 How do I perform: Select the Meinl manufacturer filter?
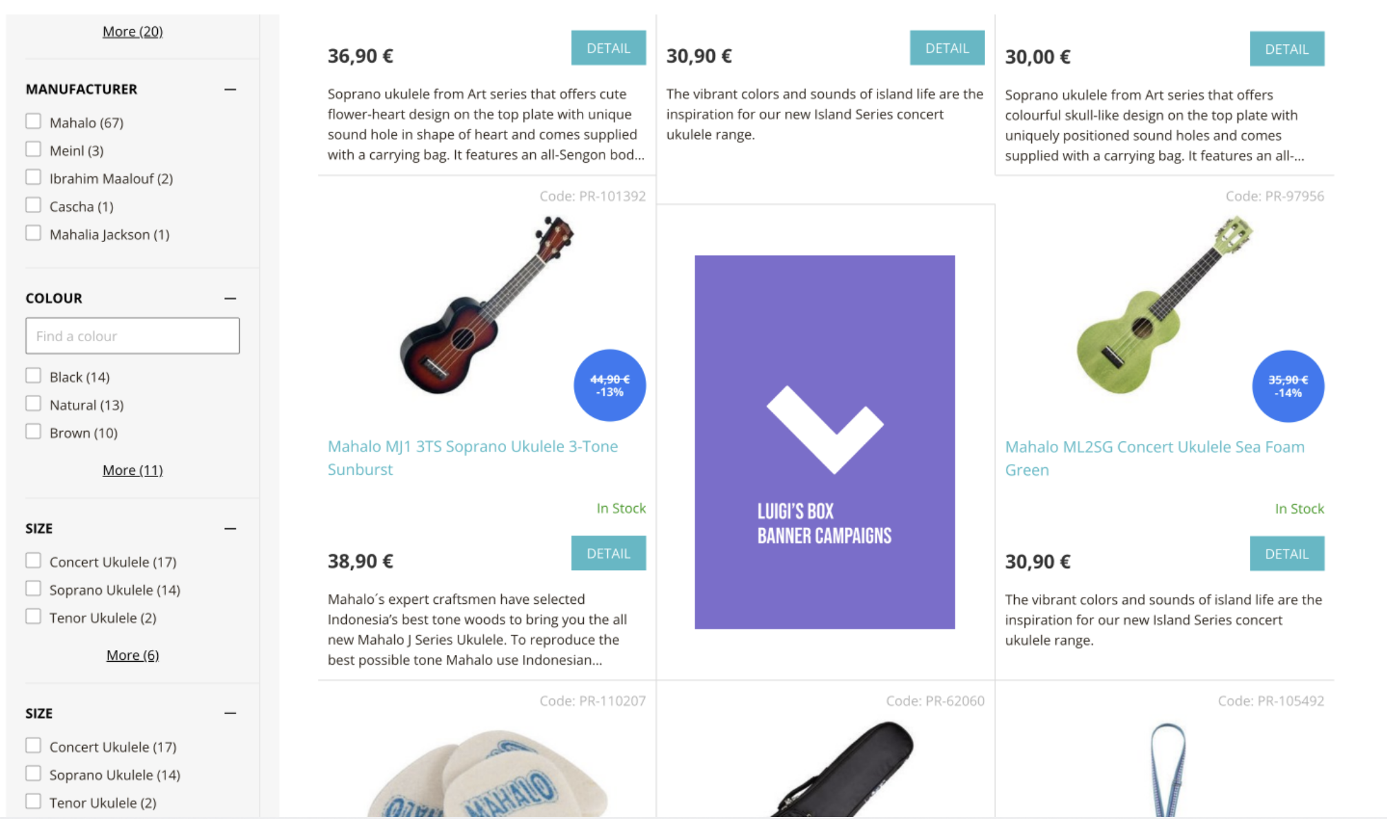[x=33, y=150]
